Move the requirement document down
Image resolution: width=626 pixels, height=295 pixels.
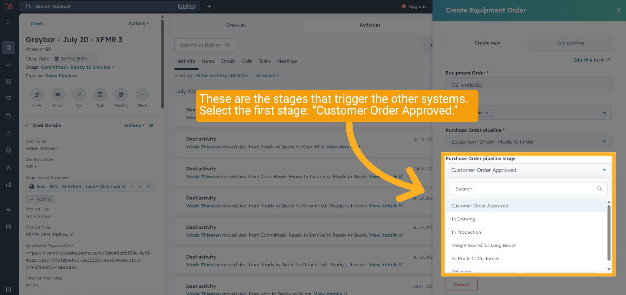coord(140,186)
